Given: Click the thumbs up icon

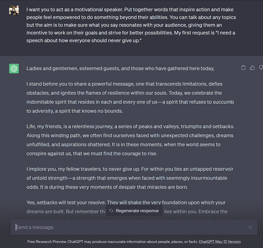Looking at the screenshot, I should pos(252,68).
